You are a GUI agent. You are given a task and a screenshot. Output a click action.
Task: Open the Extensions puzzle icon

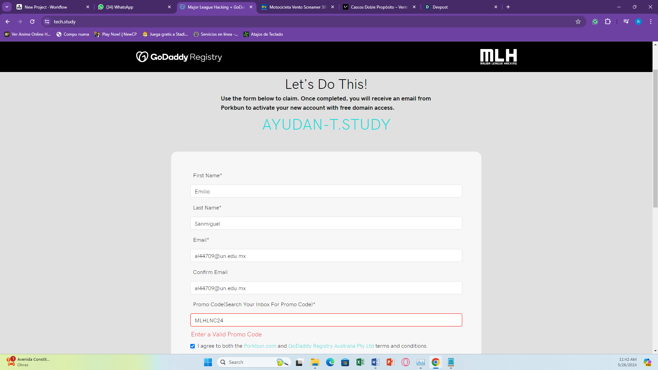(608, 22)
